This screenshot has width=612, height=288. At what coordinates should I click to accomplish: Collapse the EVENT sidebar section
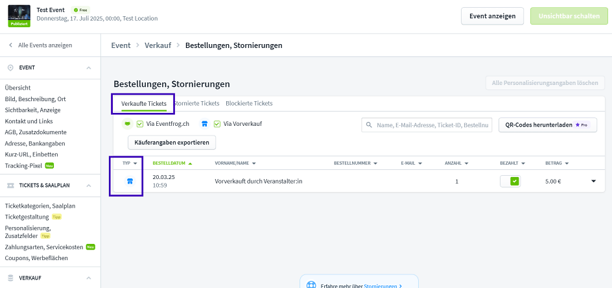(88, 67)
